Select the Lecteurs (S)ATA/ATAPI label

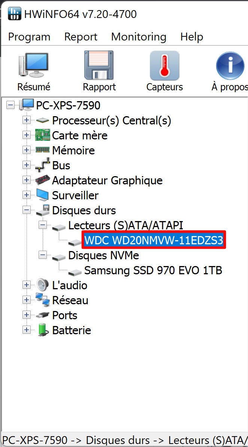[126, 226]
